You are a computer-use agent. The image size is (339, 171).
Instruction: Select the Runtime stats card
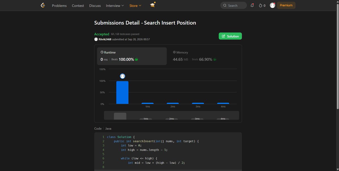(x=132, y=56)
